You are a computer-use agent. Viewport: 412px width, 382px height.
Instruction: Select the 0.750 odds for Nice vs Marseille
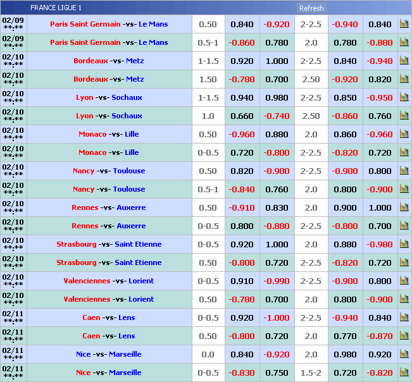tap(277, 373)
